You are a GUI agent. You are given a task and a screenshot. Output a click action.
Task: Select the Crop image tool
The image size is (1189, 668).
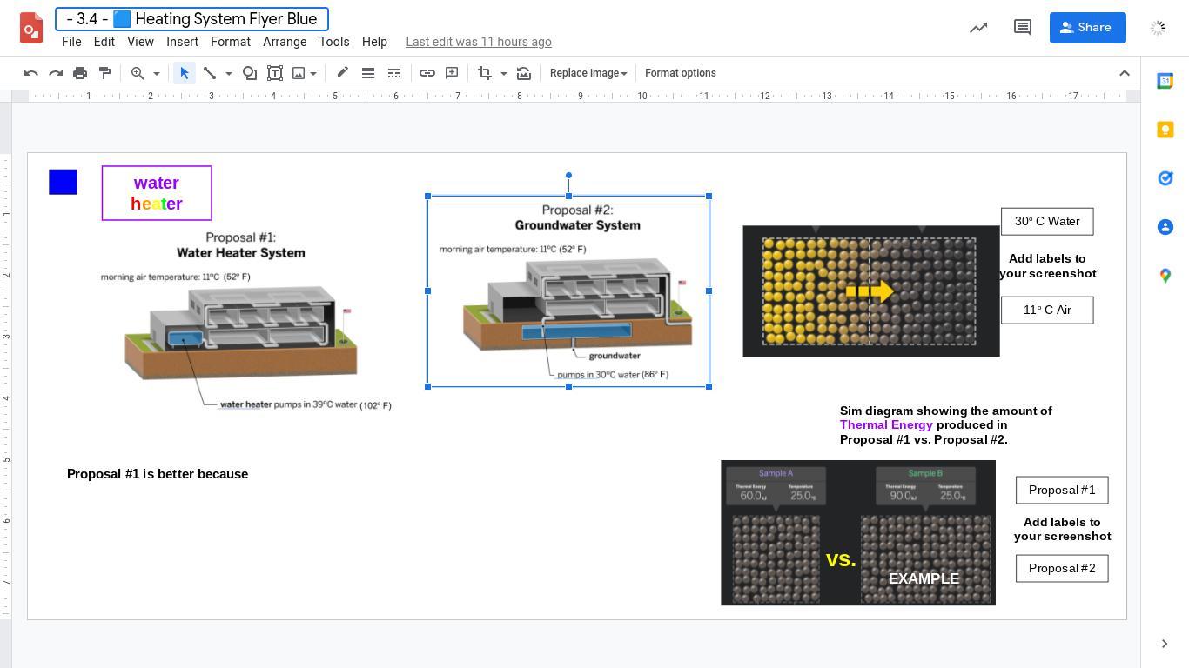click(x=485, y=73)
